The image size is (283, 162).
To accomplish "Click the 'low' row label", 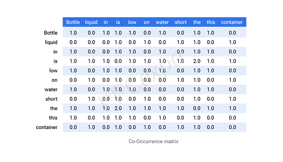I will coord(53,70).
